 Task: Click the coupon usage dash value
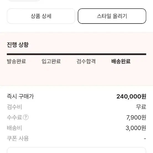tap(145, 138)
